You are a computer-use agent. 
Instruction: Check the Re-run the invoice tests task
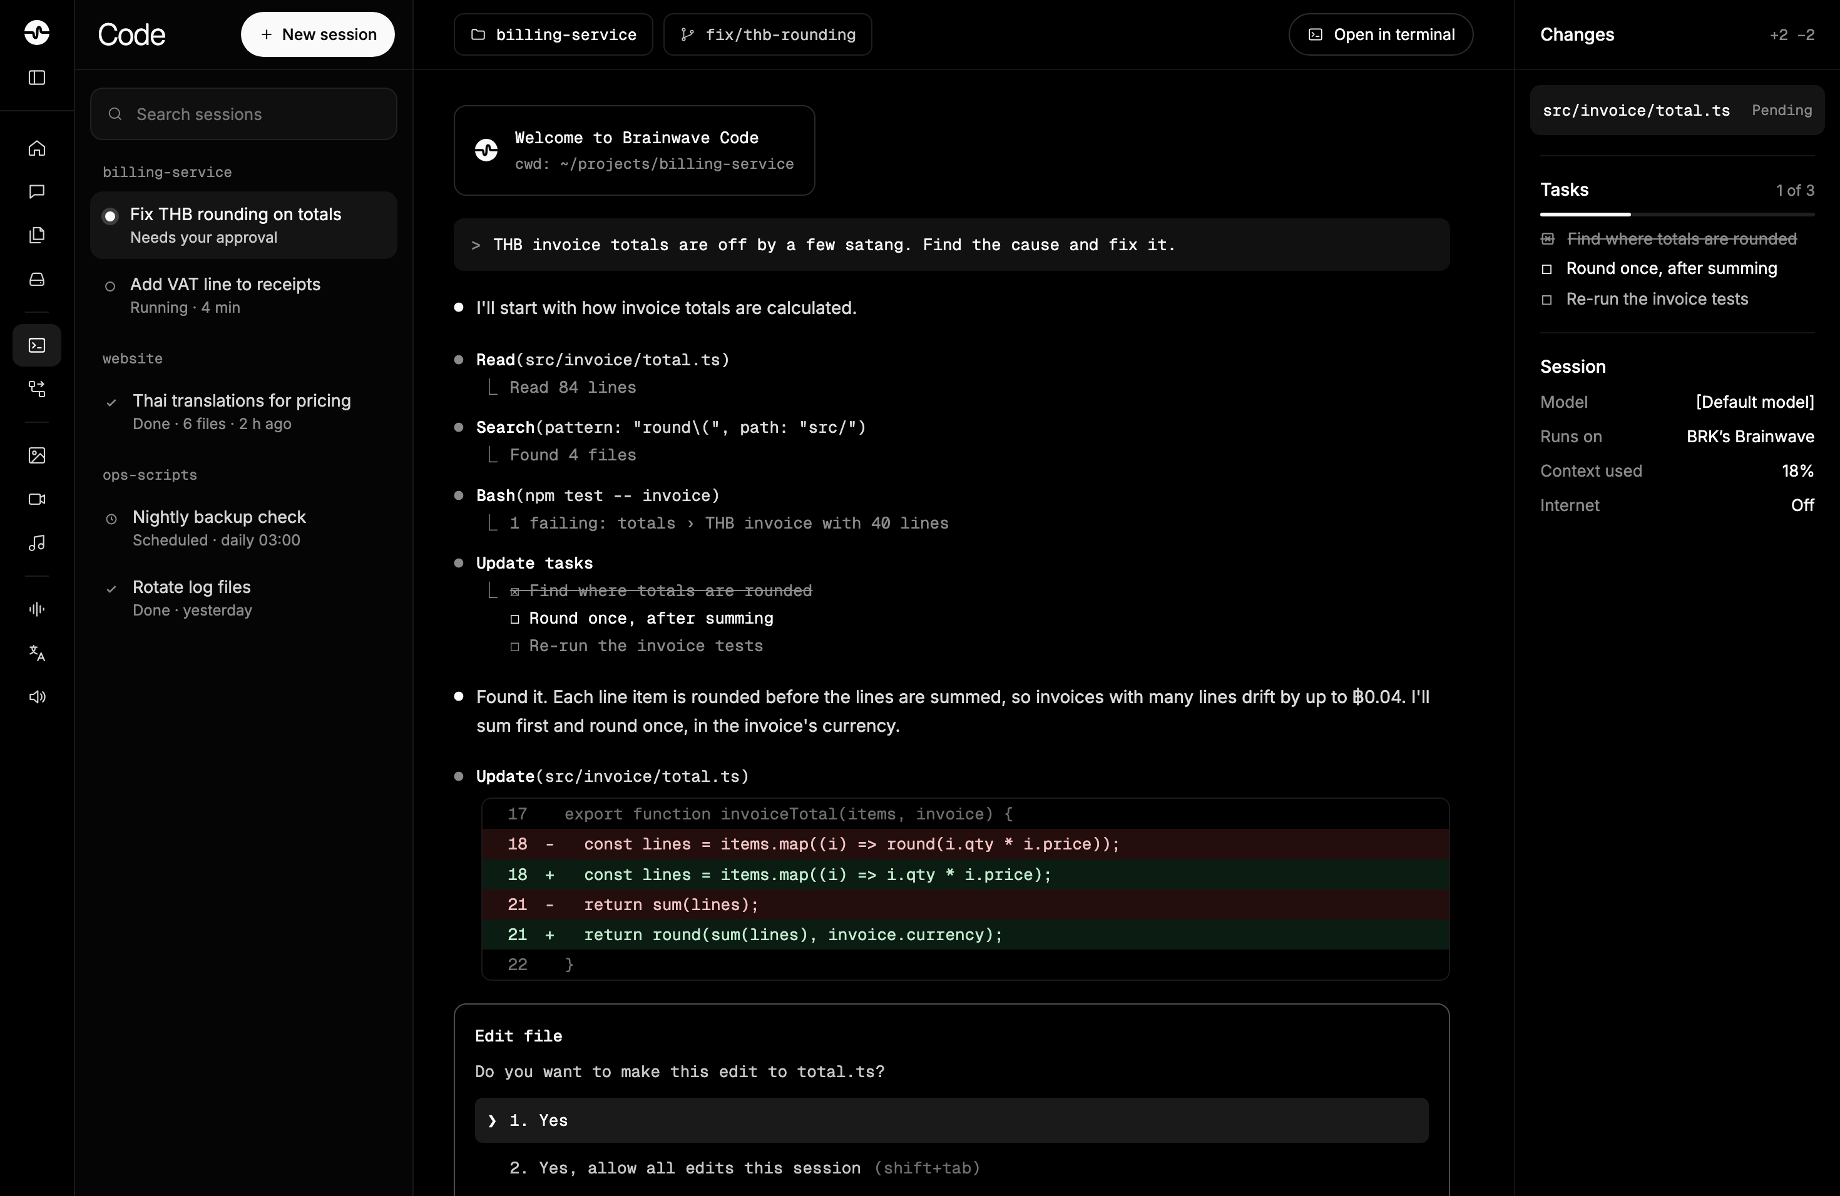1547,300
